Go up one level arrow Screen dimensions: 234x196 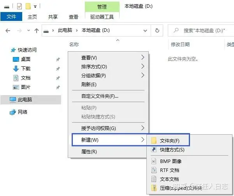coord(37,31)
